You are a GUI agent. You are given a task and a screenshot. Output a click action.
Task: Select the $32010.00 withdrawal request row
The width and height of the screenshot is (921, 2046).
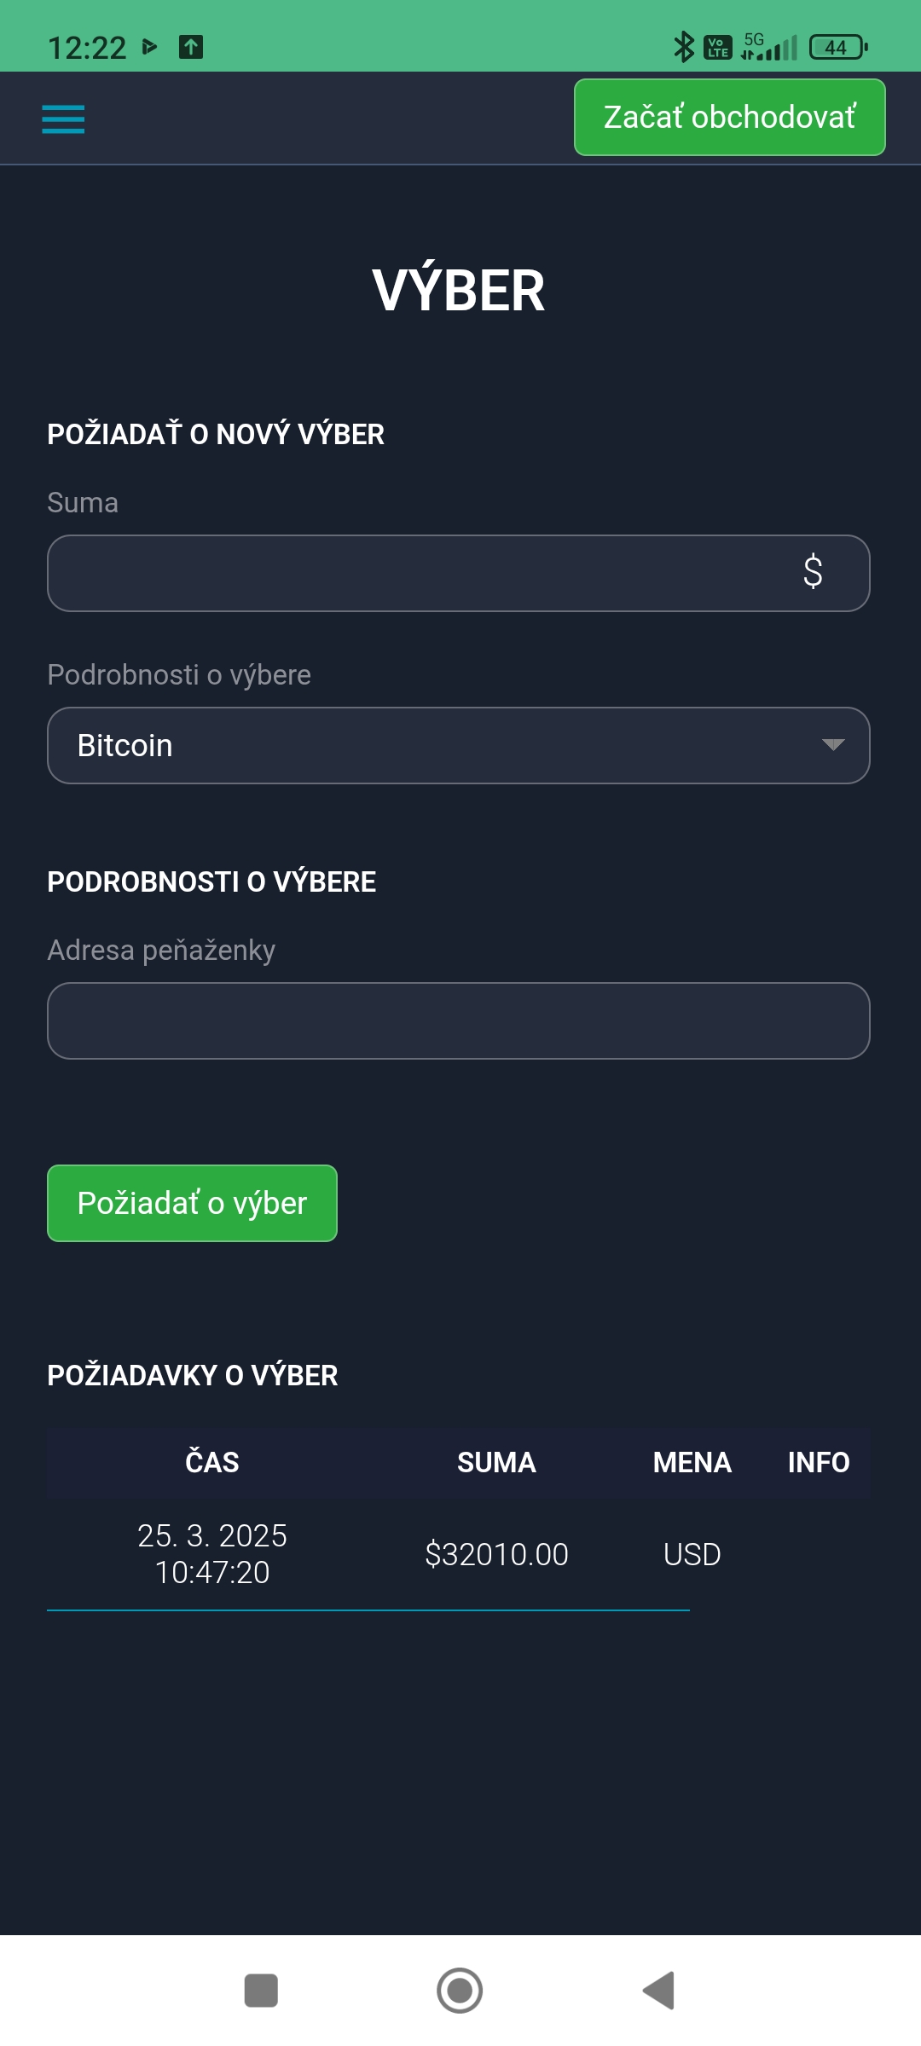point(496,1554)
